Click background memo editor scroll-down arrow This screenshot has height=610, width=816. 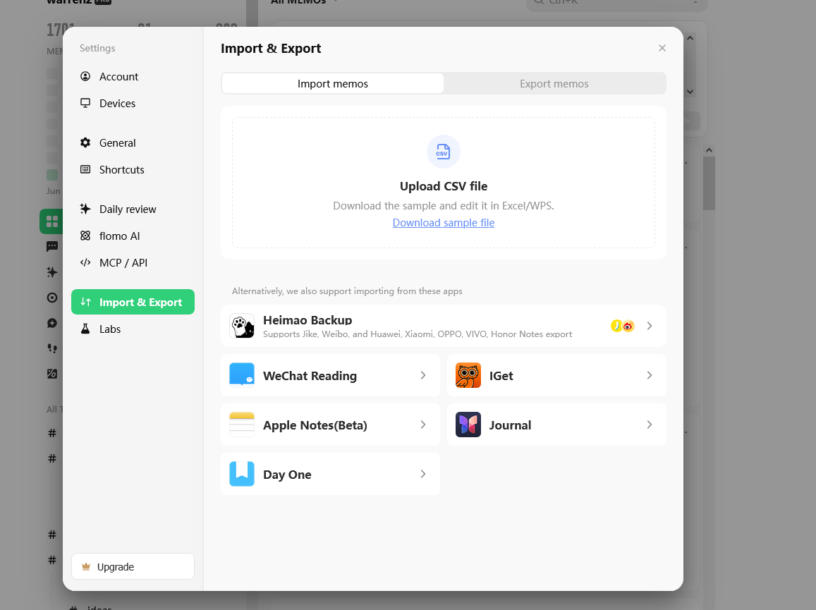click(x=690, y=92)
